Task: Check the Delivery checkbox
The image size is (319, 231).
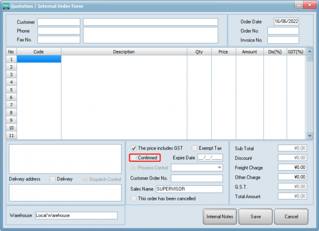Action: click(x=53, y=179)
